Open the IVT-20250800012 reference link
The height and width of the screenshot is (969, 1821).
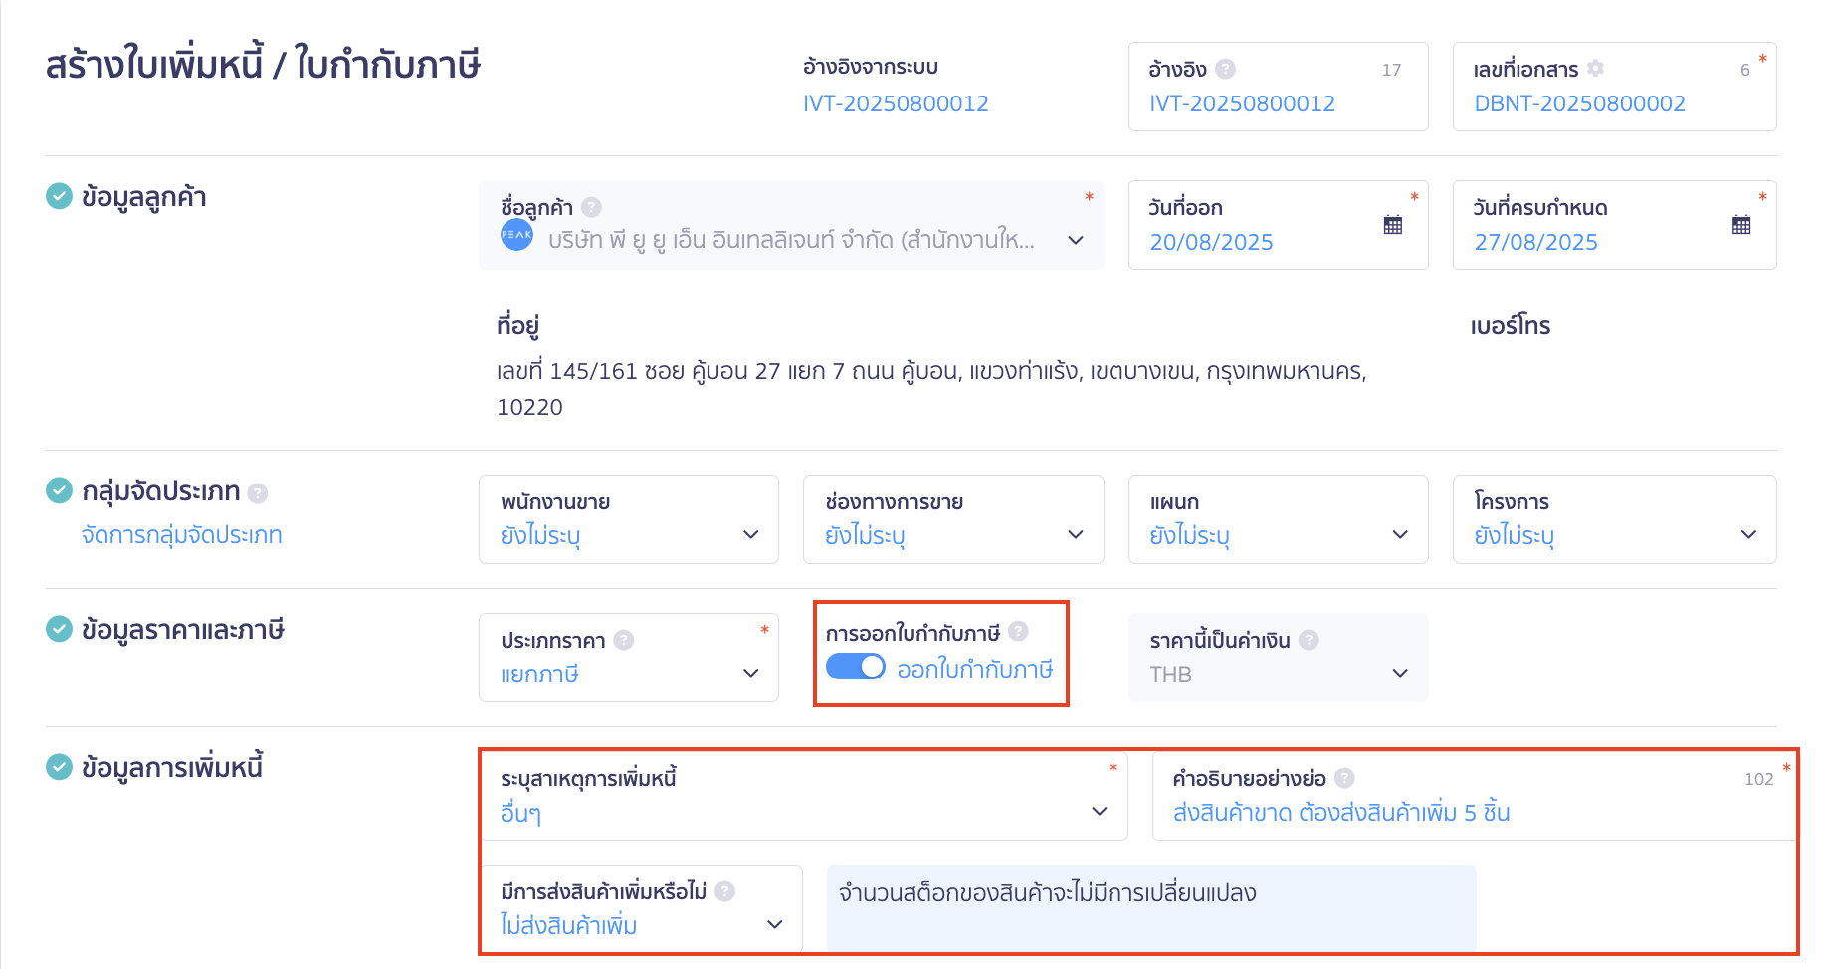(896, 102)
